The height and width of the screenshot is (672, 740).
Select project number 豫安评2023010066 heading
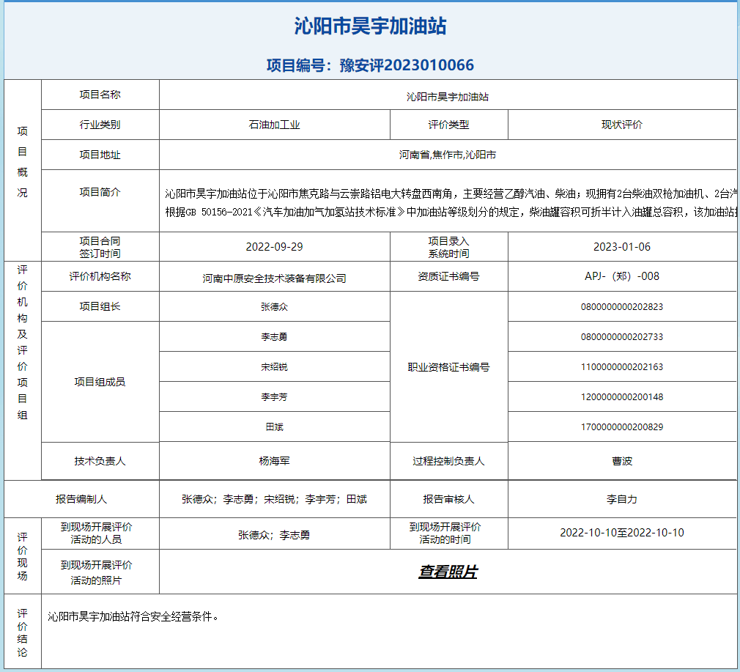tap(370, 65)
